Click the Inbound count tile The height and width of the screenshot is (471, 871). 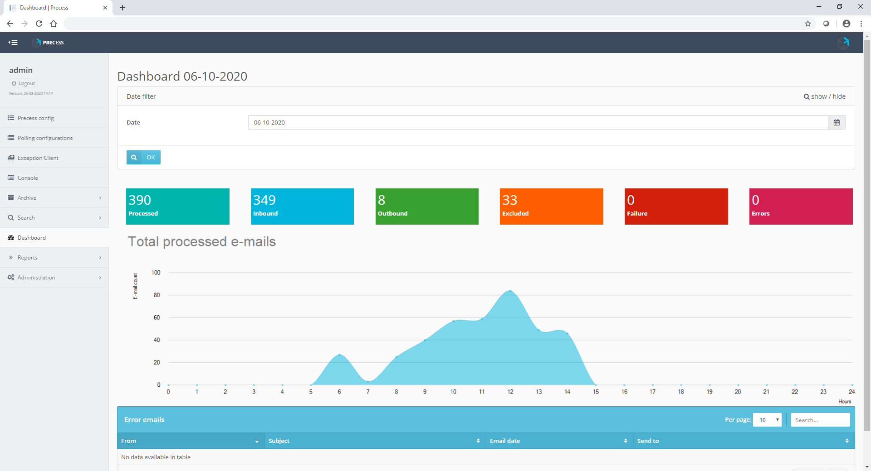click(302, 207)
